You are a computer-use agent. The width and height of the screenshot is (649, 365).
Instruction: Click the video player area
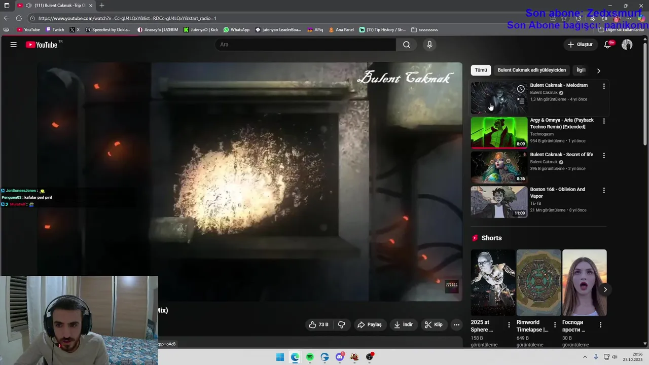point(249,181)
